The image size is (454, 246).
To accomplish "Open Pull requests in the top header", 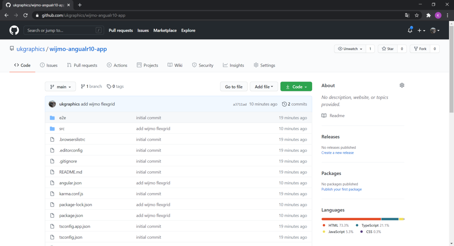I will point(121,30).
